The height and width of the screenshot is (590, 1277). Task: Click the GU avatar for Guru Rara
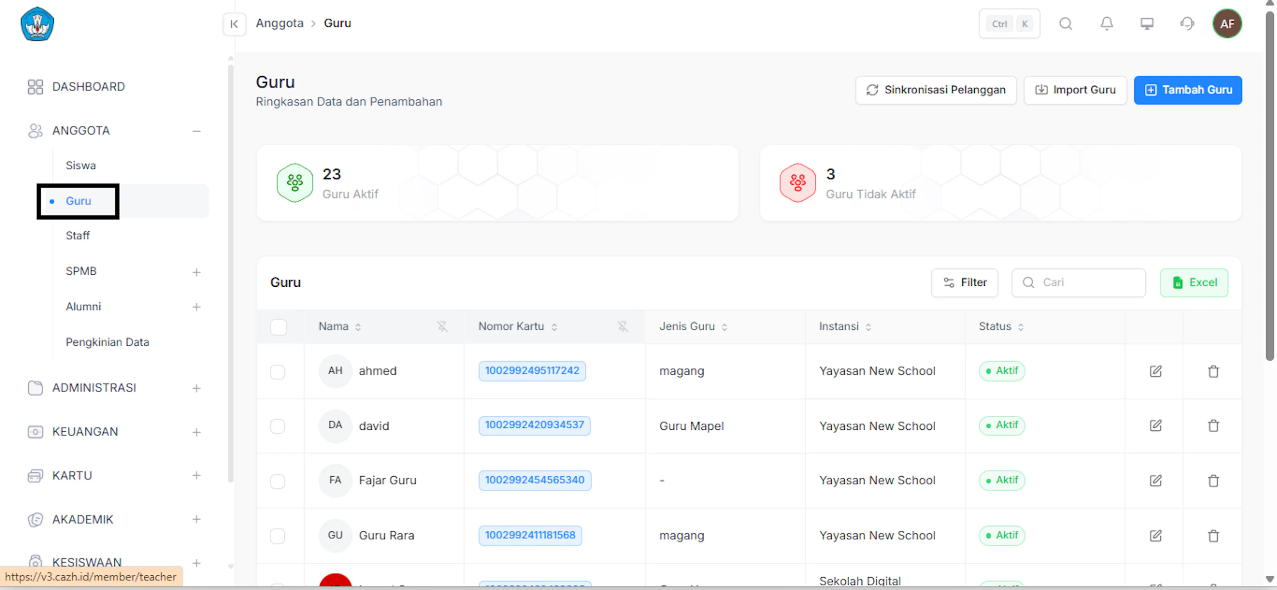tap(335, 535)
